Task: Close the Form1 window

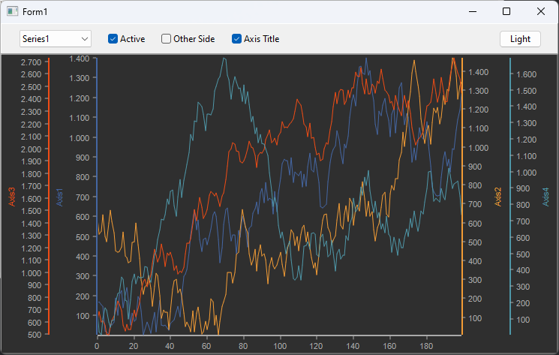Action: point(541,12)
